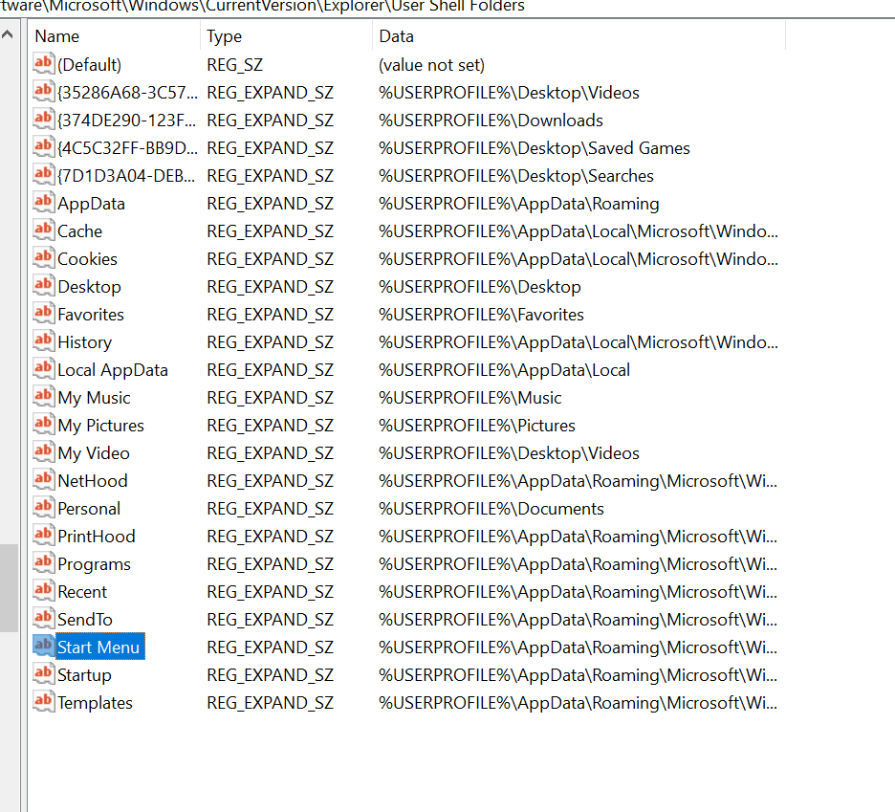Click the registry path address bar
The height and width of the screenshot is (812, 895).
point(447,8)
